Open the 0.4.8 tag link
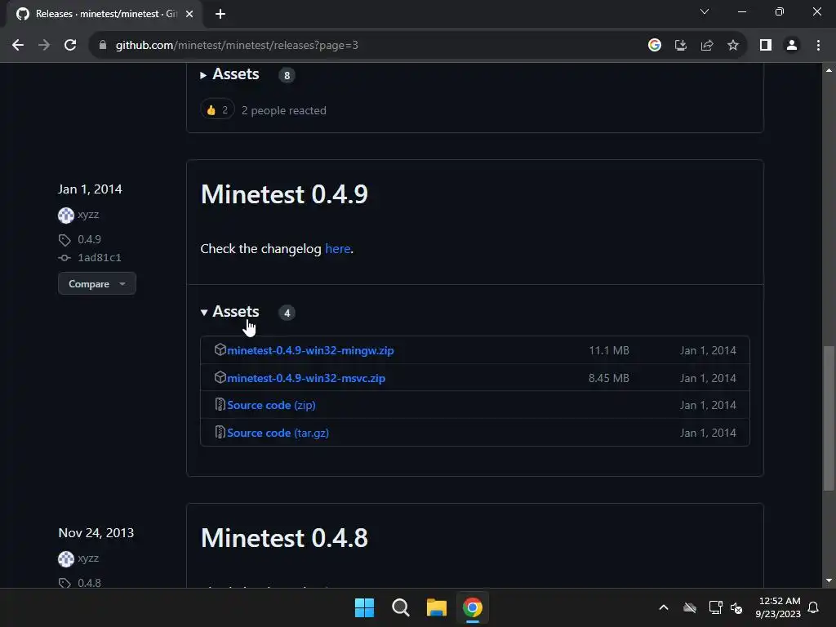Screen dimensions: 836x627 (89, 583)
